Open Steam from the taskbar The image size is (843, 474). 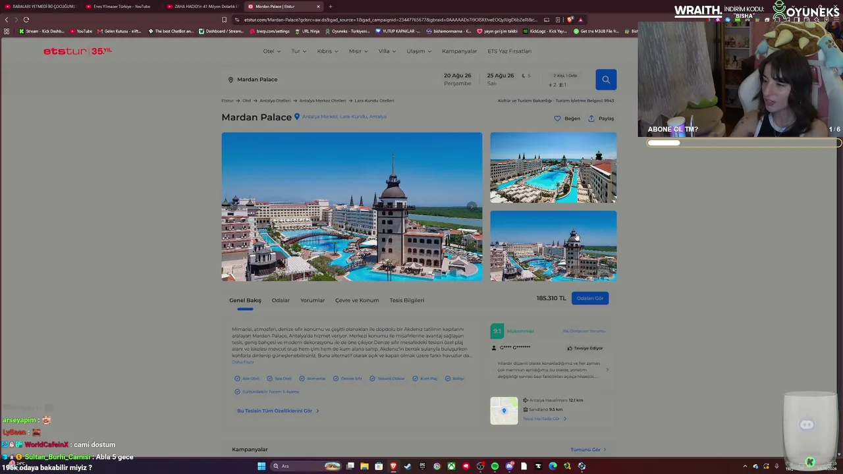click(x=408, y=466)
